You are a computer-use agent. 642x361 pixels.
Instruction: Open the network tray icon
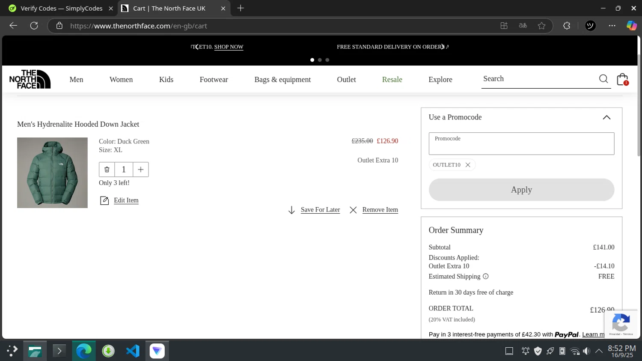click(575, 351)
